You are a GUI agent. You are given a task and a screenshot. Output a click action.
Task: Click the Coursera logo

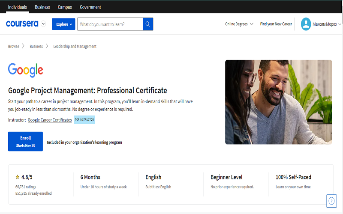pos(22,24)
